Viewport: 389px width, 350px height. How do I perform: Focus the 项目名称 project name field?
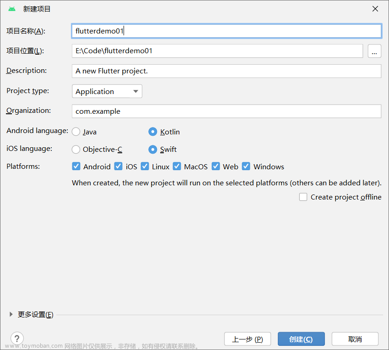(226, 31)
